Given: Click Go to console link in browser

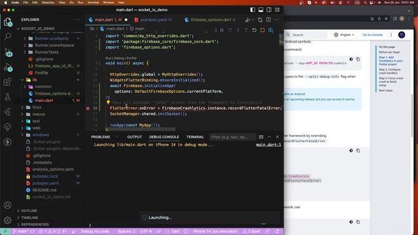Looking at the screenshot, I should tap(372, 35).
